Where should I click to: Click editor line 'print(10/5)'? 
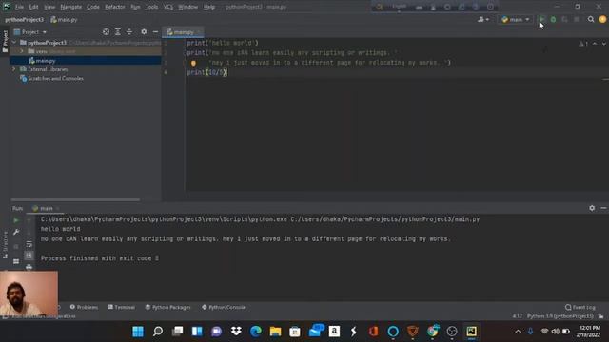(x=206, y=72)
